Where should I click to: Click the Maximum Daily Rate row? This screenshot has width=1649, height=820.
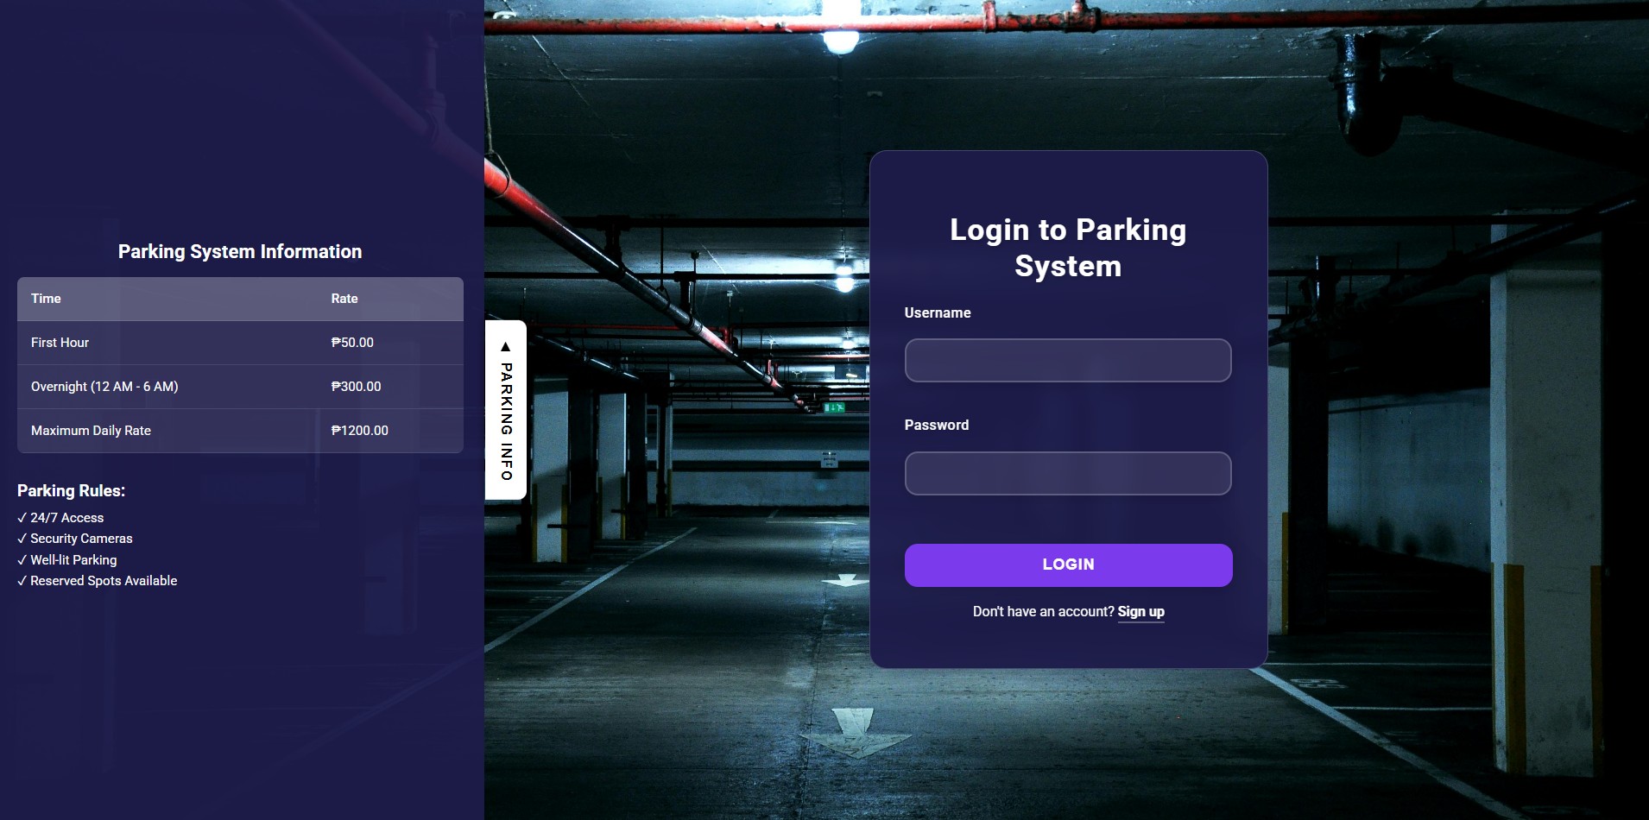click(240, 431)
